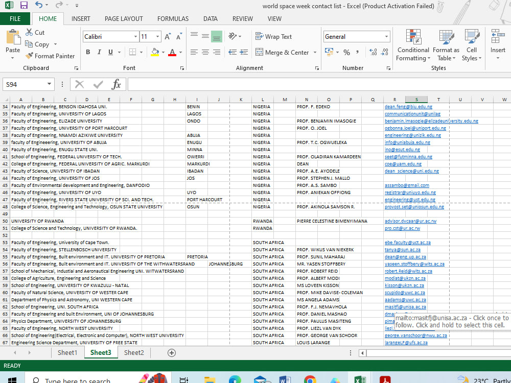Screen dimensions: 511x383
Task: Toggle underline formatting
Action: (x=110, y=52)
